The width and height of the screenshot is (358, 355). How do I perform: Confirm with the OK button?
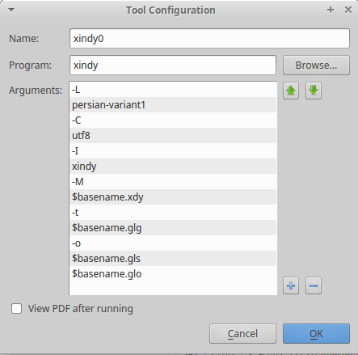pos(316,334)
